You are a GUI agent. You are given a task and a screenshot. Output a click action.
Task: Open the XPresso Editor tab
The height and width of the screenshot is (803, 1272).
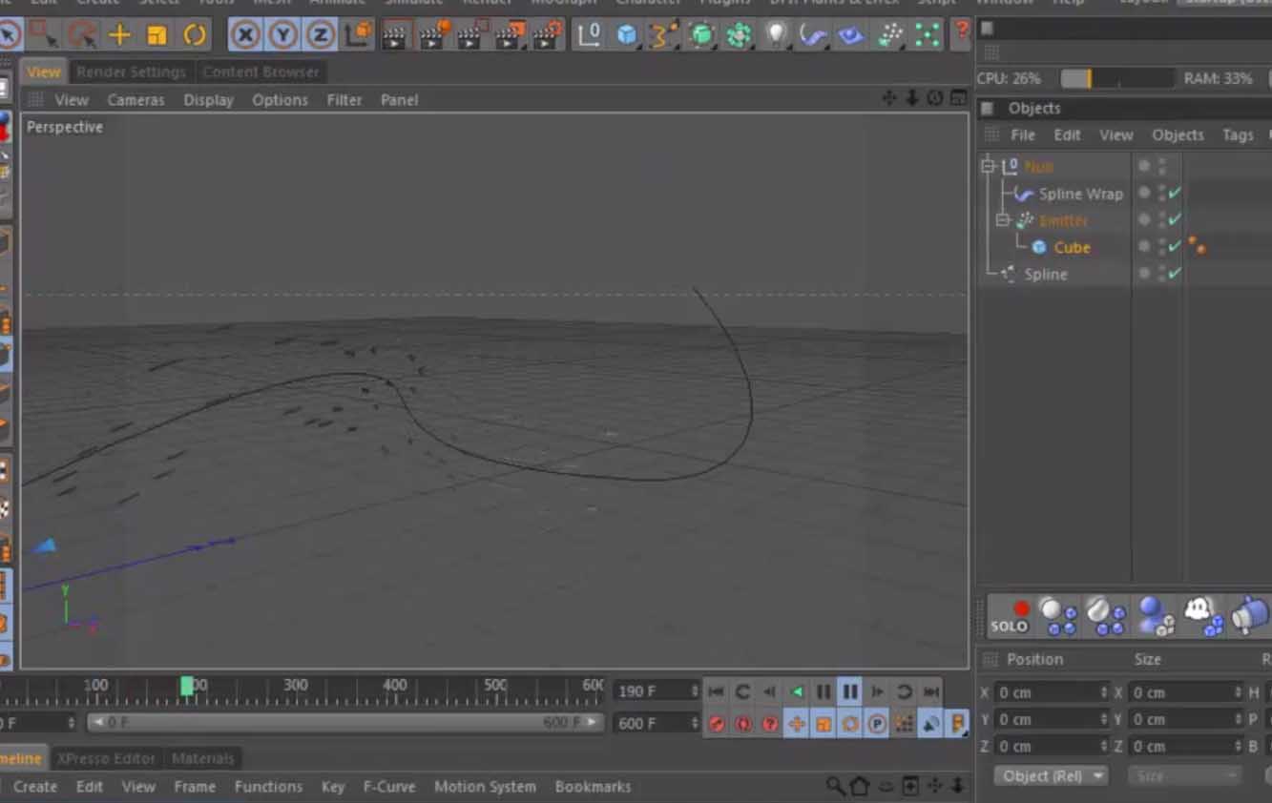[x=106, y=758]
